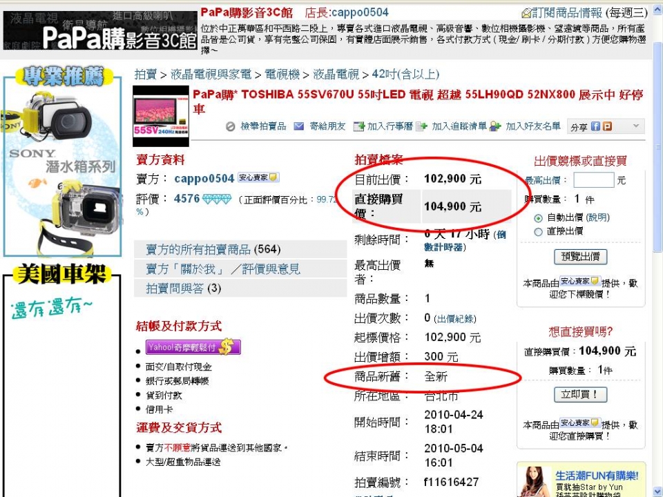Viewport: 663px width, 497px height.
Task: Click the diamond rating icons beside 4576
Action: pyautogui.click(x=217, y=199)
